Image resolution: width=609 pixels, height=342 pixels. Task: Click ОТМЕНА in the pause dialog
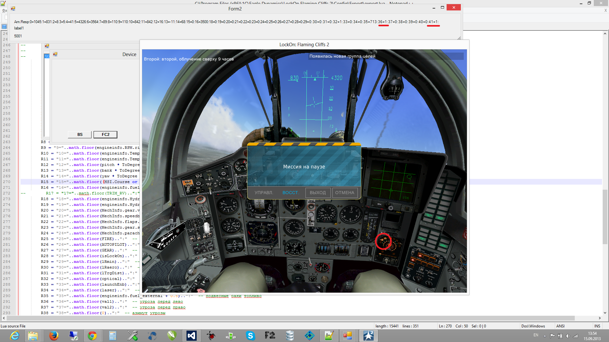tap(345, 193)
